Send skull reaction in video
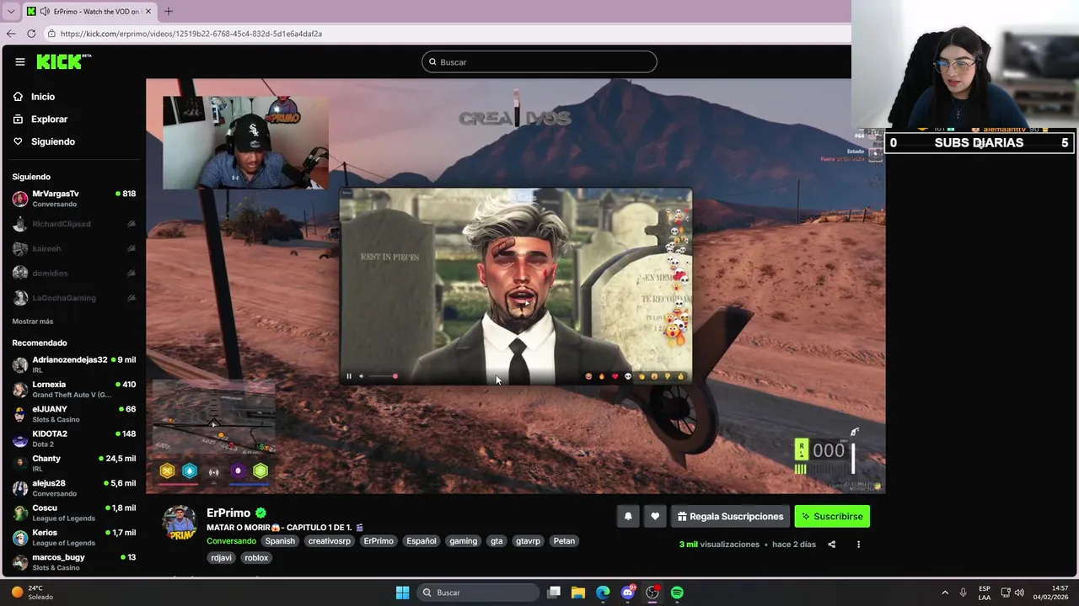This screenshot has width=1079, height=606. (x=628, y=376)
